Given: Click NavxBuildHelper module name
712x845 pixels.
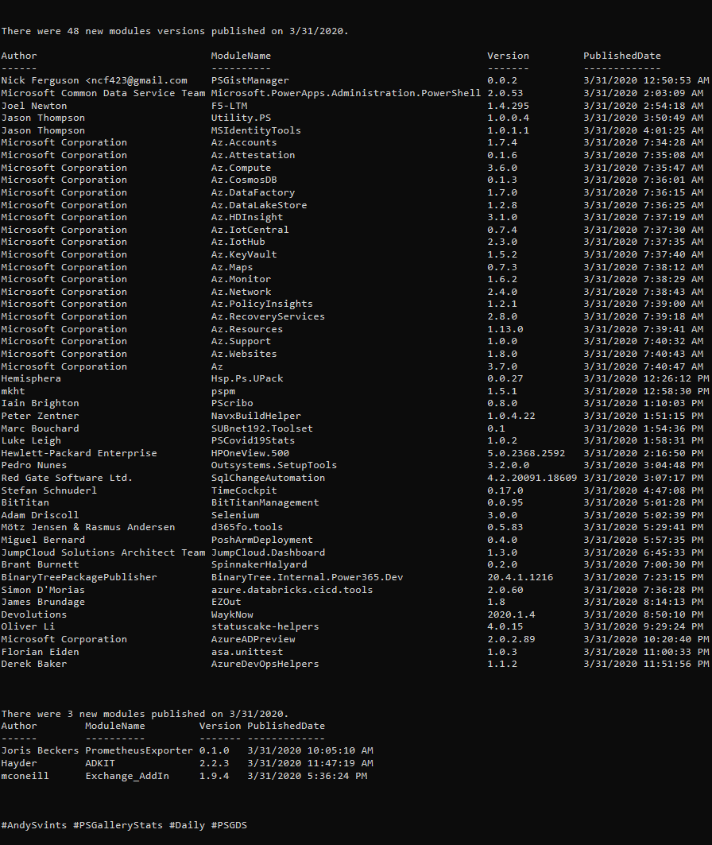Looking at the screenshot, I should click(256, 416).
